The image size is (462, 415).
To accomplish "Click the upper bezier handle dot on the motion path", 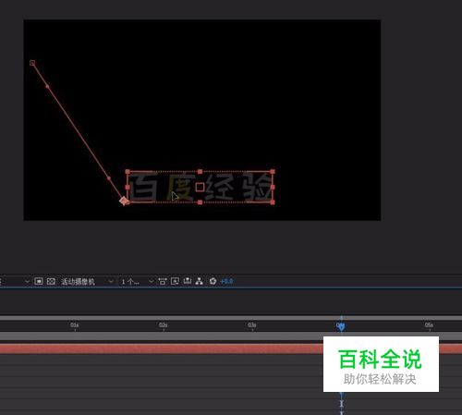I will click(47, 87).
